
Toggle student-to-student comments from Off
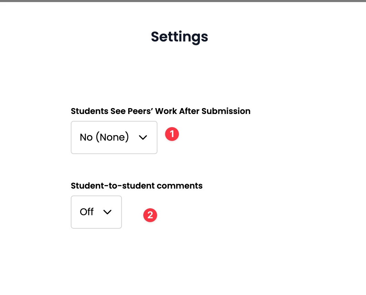coord(96,212)
